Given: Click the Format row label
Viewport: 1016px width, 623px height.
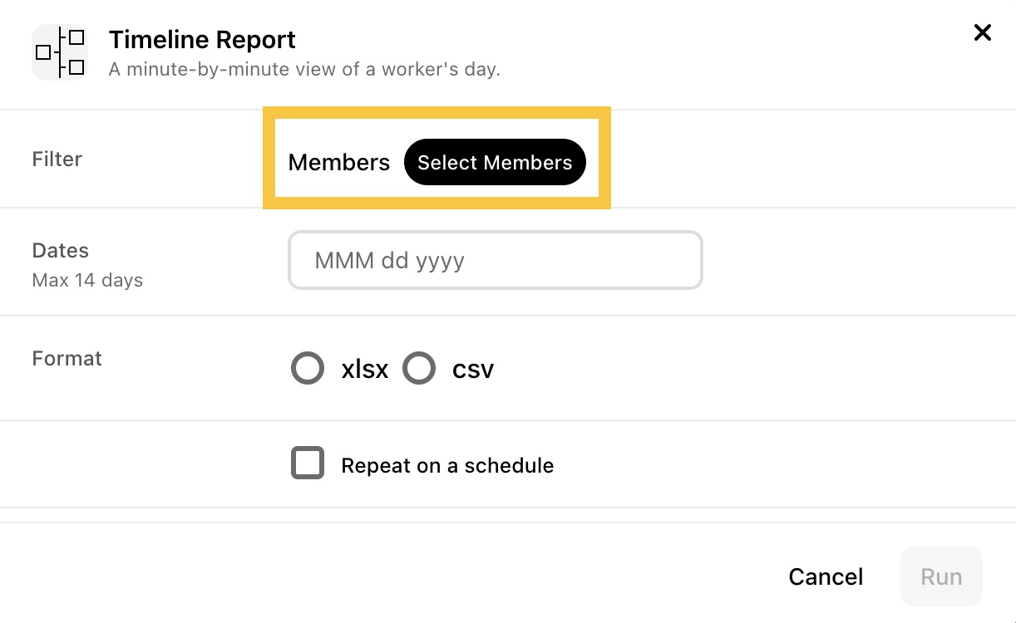Looking at the screenshot, I should 67,358.
